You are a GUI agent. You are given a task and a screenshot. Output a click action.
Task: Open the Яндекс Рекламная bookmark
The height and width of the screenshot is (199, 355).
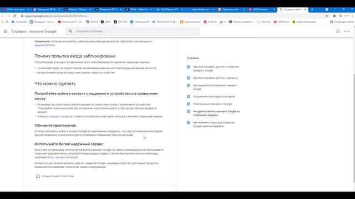click(x=305, y=22)
